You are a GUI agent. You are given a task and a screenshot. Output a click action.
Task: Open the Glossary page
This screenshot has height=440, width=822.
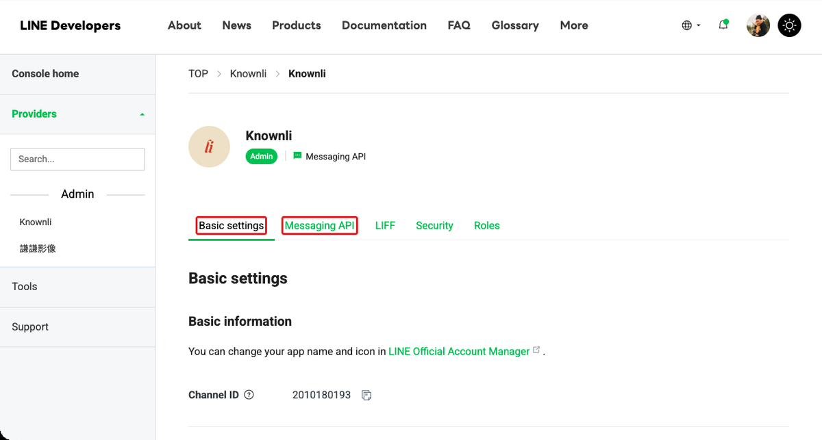pos(515,25)
